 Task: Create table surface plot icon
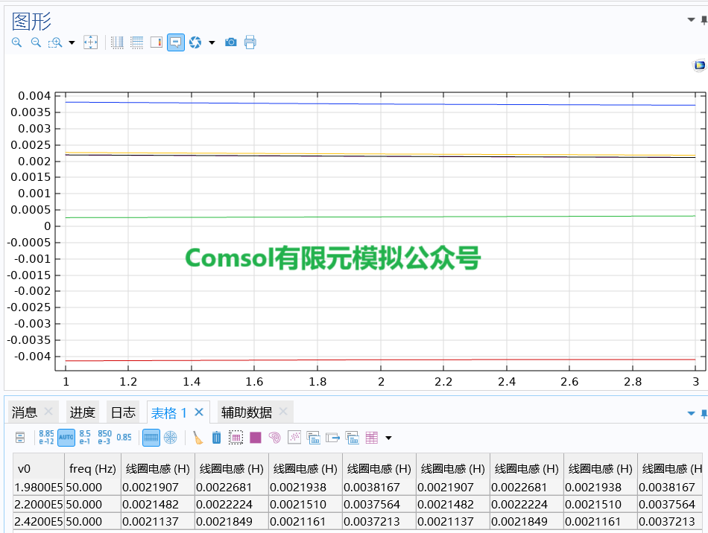pos(256,438)
